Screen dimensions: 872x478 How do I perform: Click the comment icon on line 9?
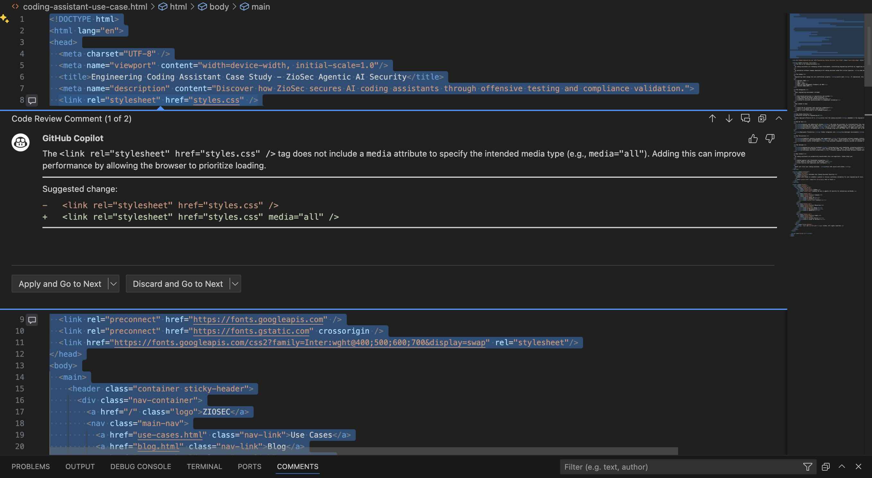tap(32, 320)
